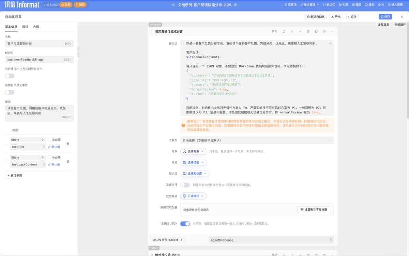Viewport: 409px width, 256px height.
Task: Open 引用 in the top bar
Action: coord(343,5)
